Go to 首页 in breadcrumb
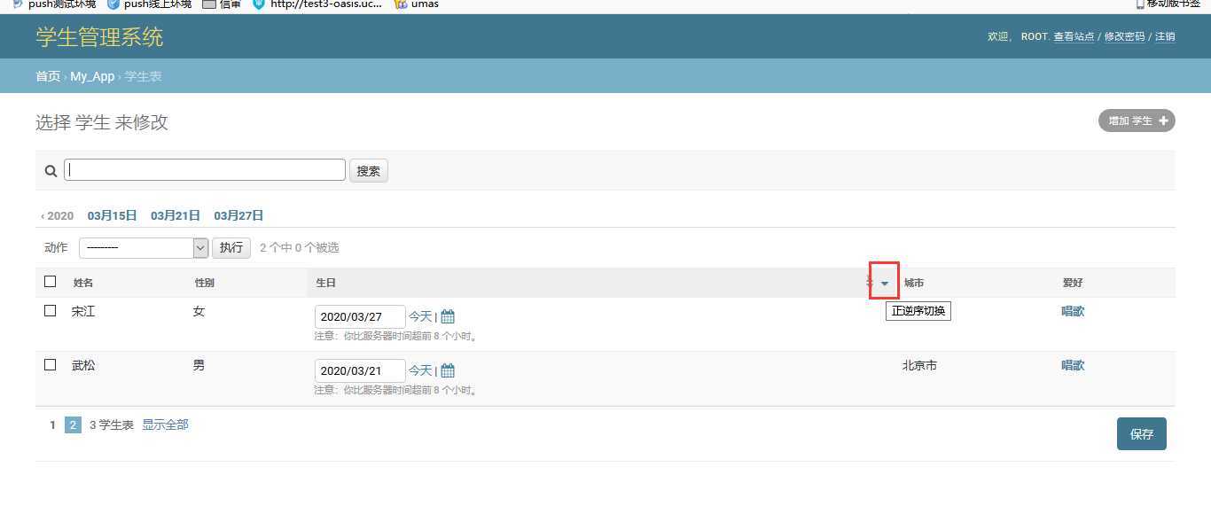The image size is (1211, 506). (48, 76)
